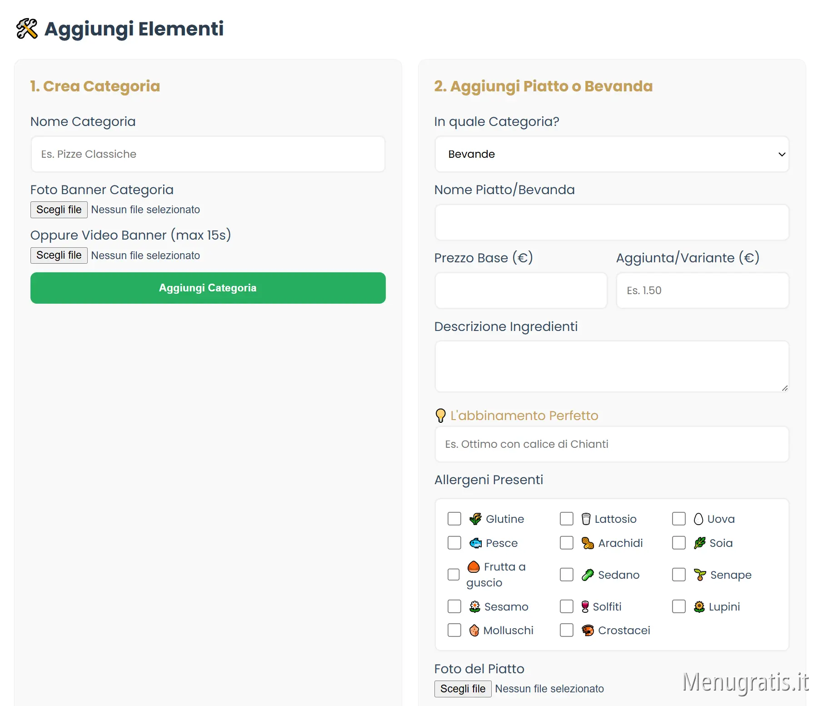Focus the Nome Categoria text field

[x=208, y=154]
